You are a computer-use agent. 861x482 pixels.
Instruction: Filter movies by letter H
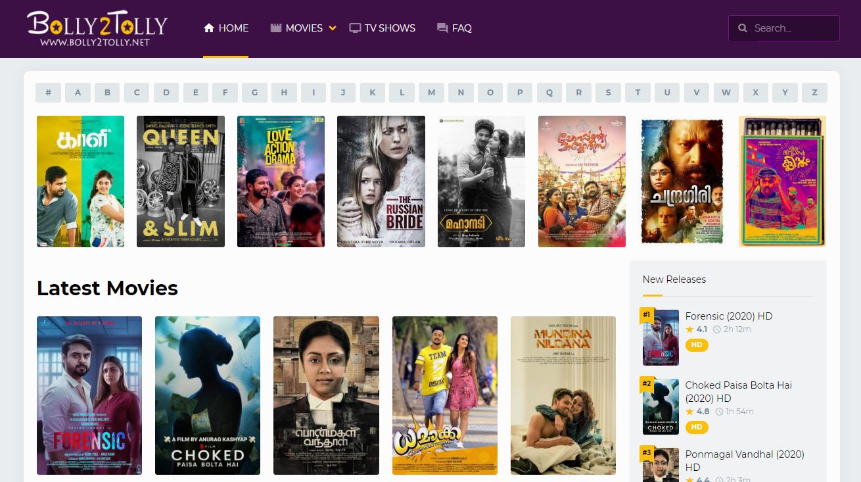point(284,93)
